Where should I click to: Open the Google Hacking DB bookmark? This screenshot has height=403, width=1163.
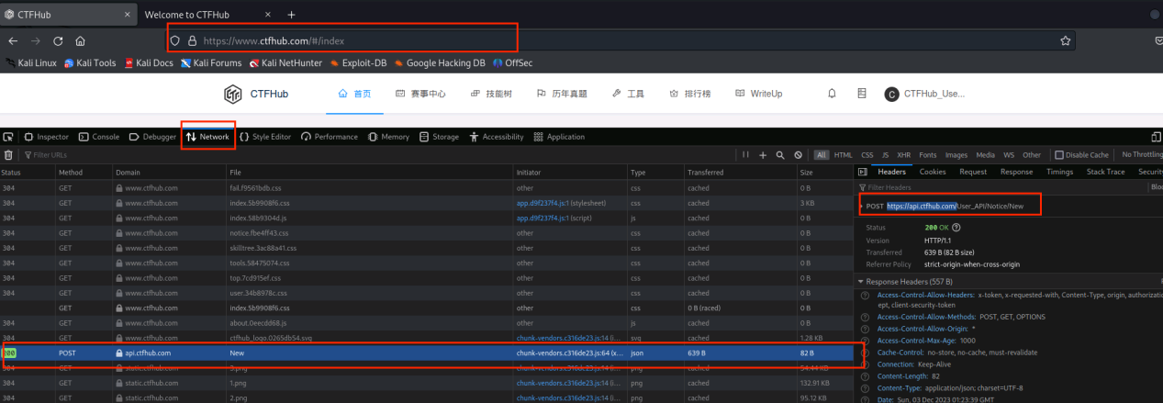coord(439,63)
